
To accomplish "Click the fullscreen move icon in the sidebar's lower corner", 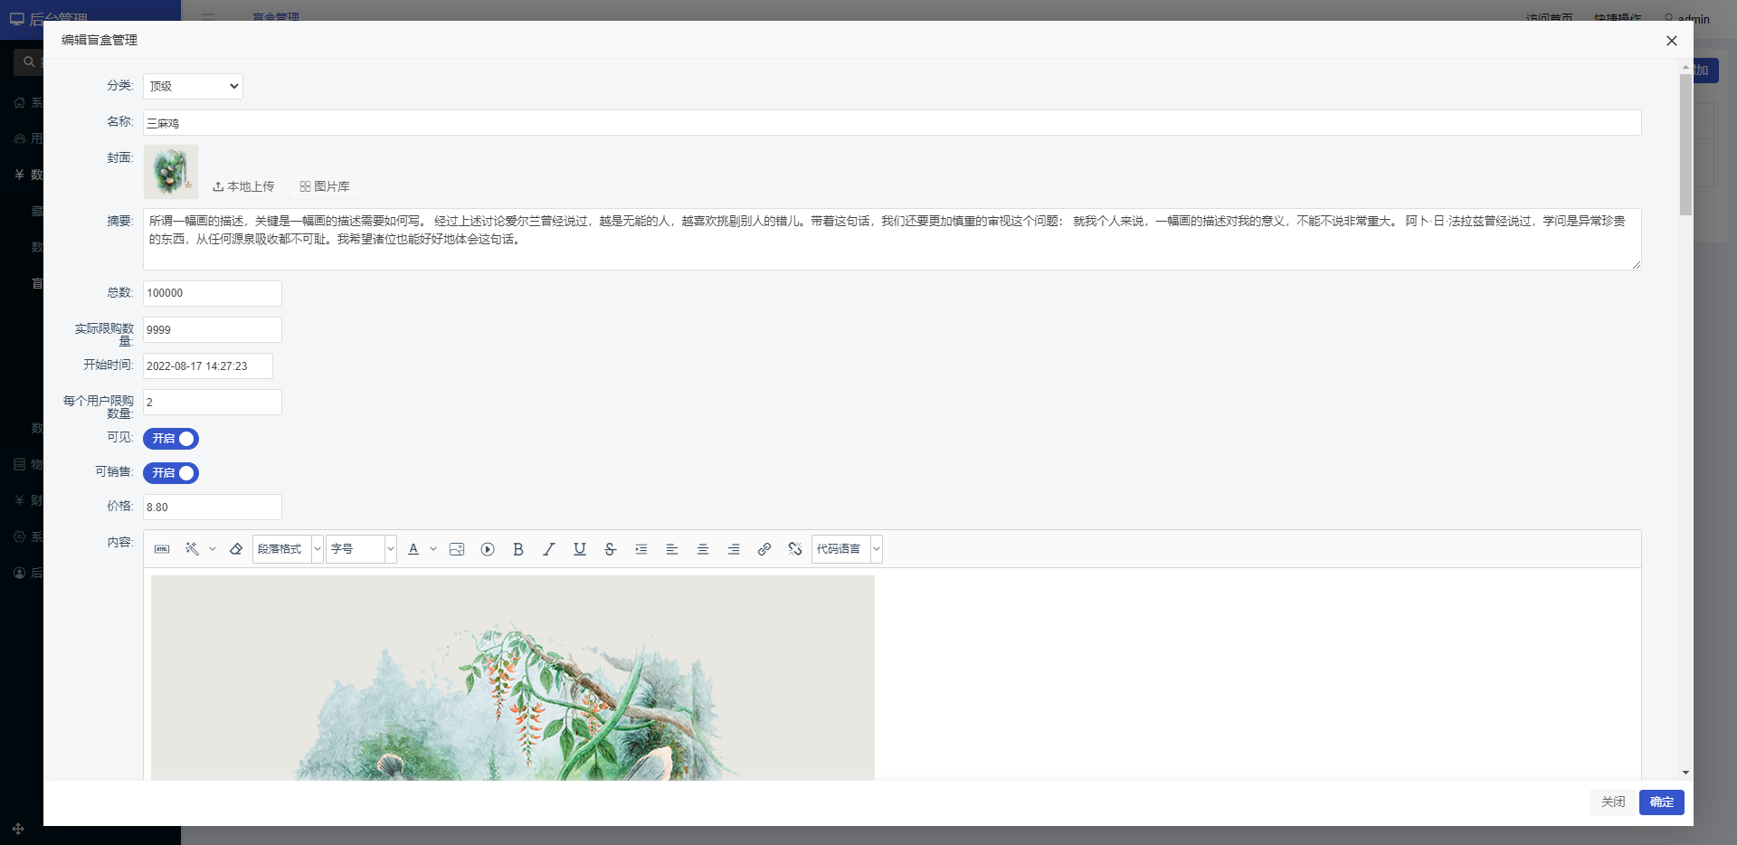I will (18, 829).
